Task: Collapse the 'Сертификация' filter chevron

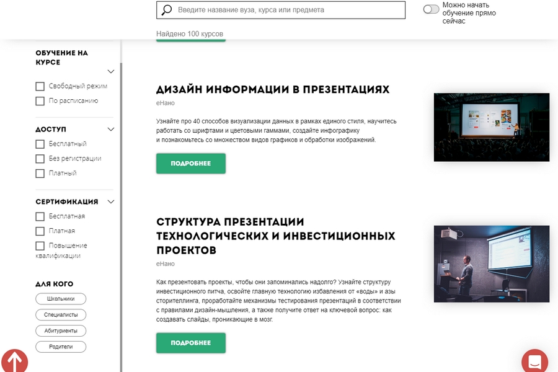Action: (111, 202)
